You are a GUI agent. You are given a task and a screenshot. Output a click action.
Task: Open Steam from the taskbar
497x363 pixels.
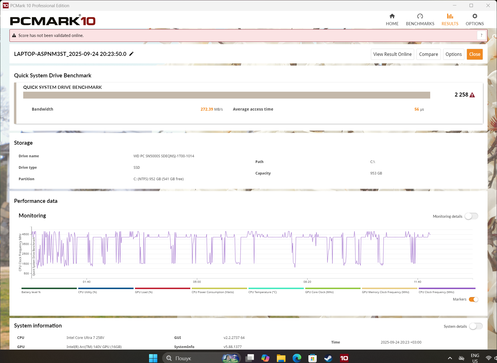[x=328, y=358]
